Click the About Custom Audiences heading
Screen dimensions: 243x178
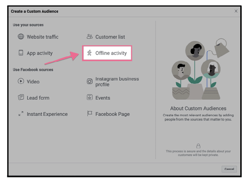pyautogui.click(x=198, y=108)
